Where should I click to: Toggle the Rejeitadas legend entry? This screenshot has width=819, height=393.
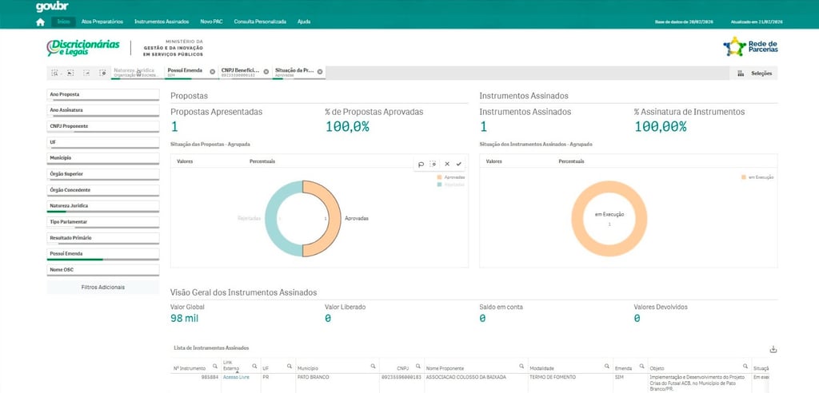pyautogui.click(x=453, y=185)
